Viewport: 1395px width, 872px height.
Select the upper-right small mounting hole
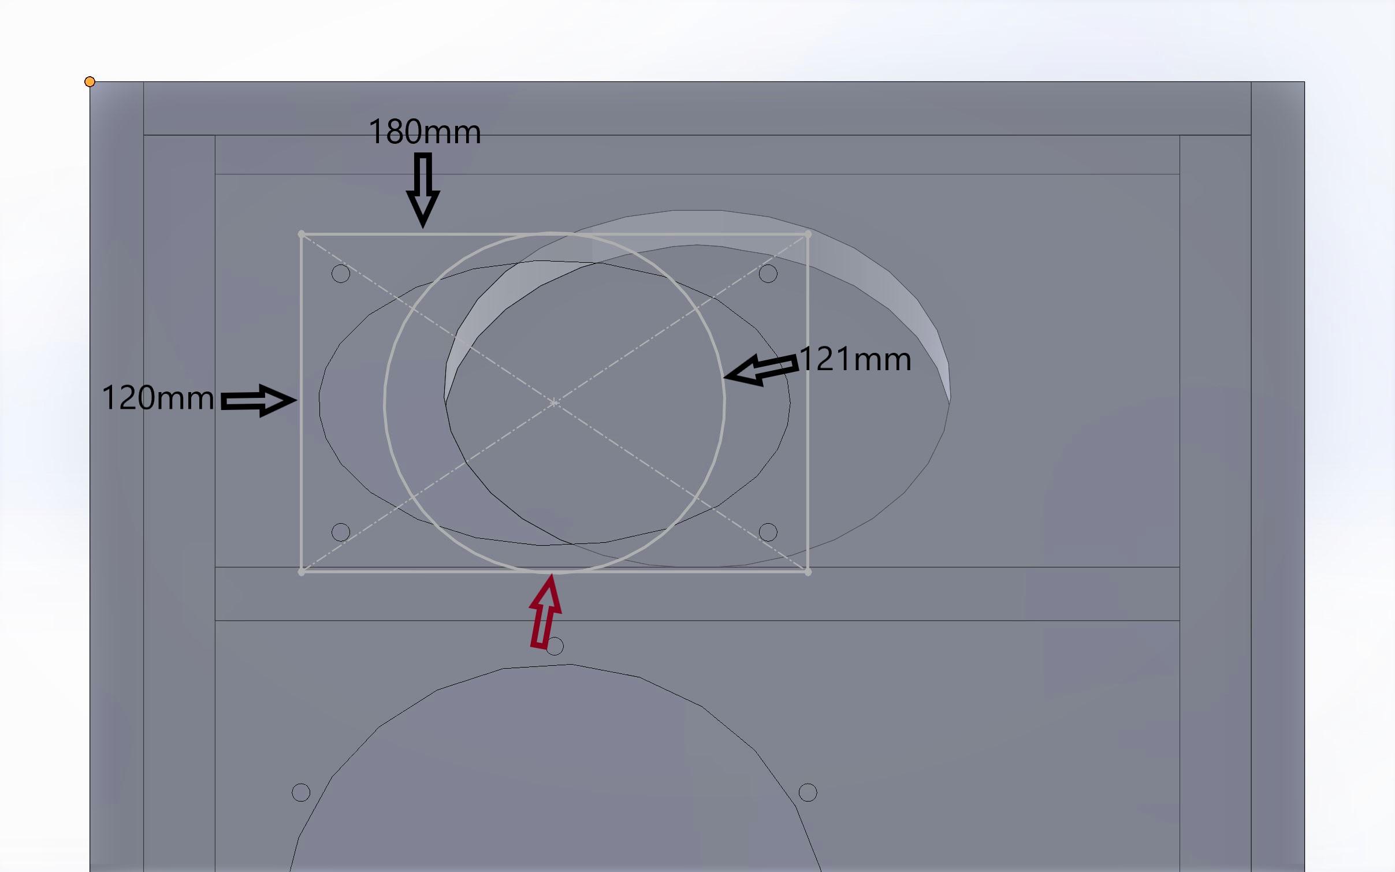click(768, 274)
